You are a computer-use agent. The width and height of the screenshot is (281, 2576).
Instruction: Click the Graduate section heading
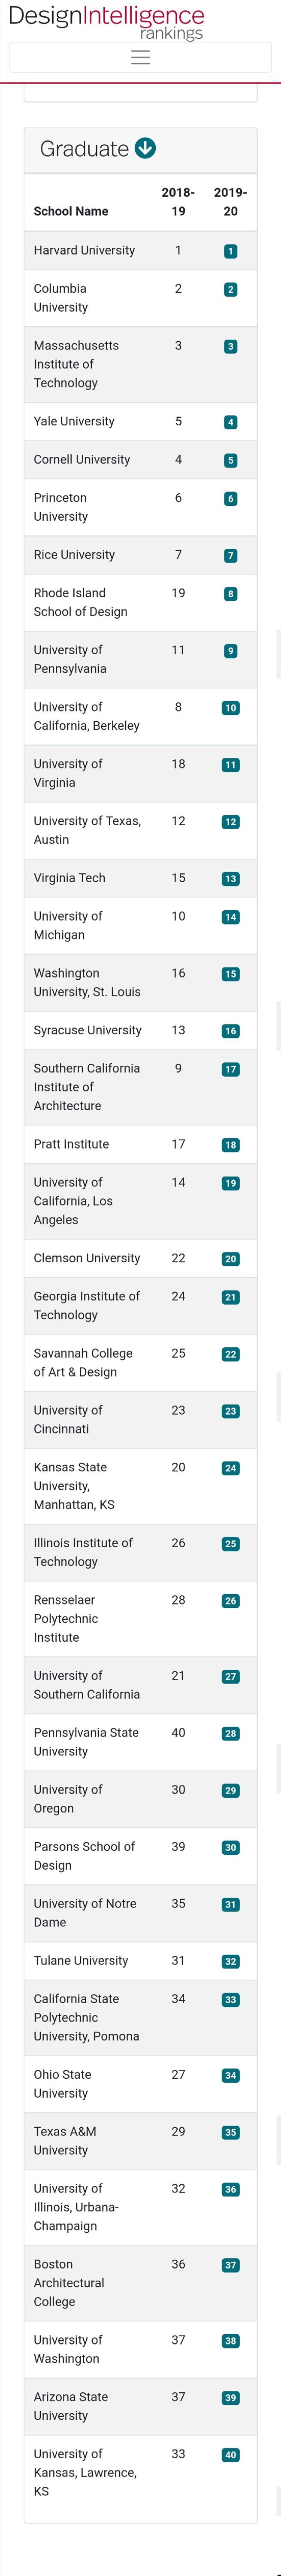click(84, 149)
